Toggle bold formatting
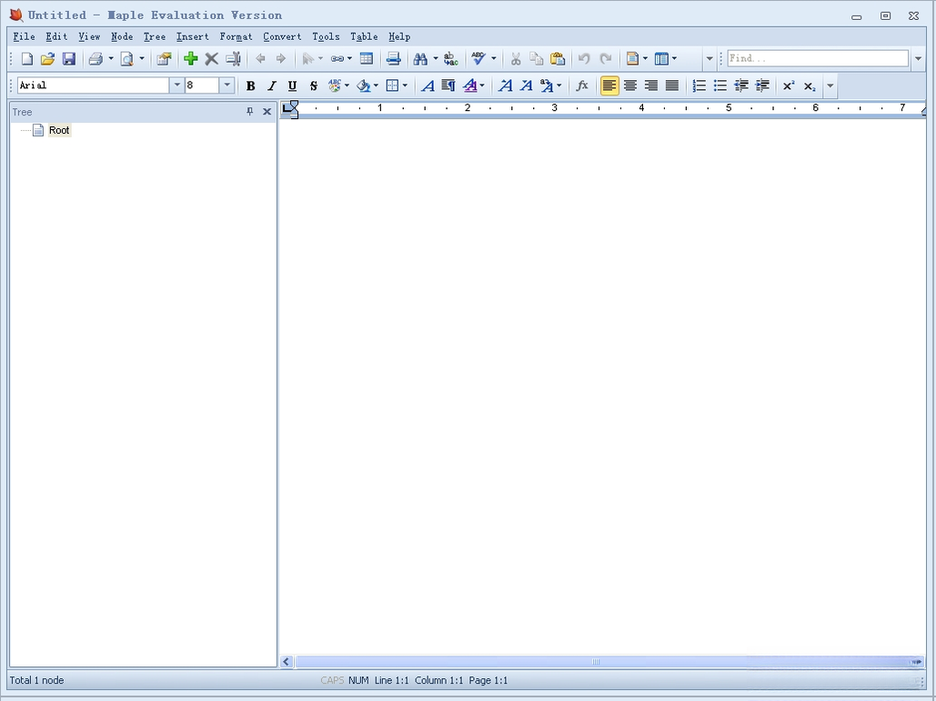The image size is (936, 701). [x=251, y=85]
